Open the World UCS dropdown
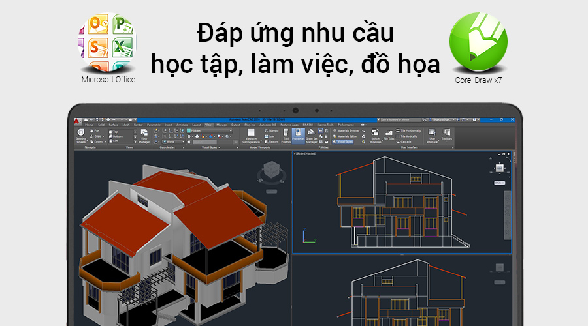 (x=174, y=142)
